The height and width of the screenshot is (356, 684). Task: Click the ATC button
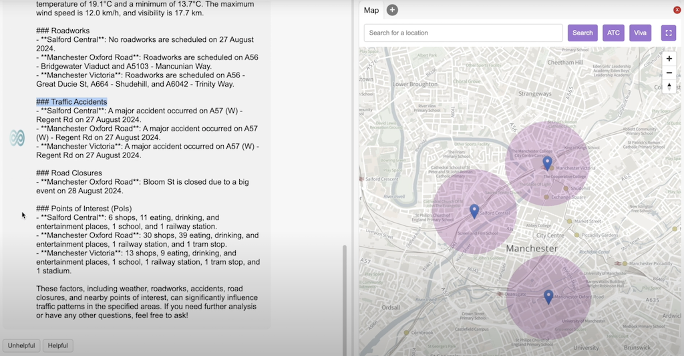[613, 33]
